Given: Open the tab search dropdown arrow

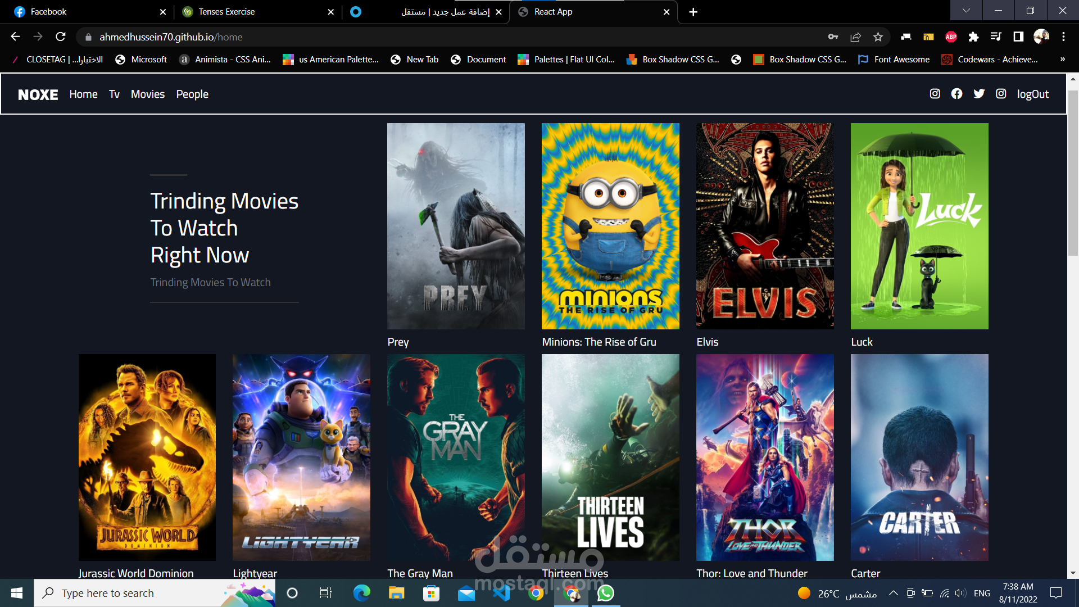Looking at the screenshot, I should coord(965,11).
